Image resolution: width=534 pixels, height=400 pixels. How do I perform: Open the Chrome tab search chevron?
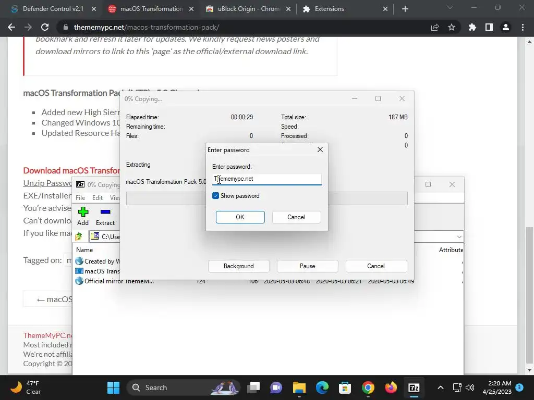click(450, 7)
